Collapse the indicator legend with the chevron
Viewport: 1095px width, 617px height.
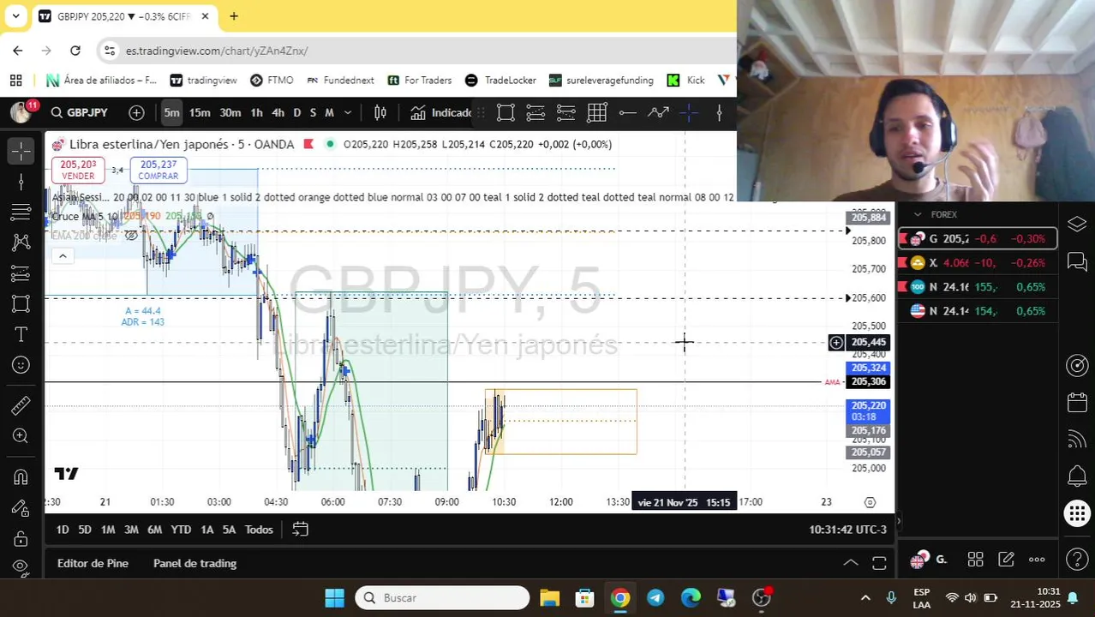(x=62, y=255)
